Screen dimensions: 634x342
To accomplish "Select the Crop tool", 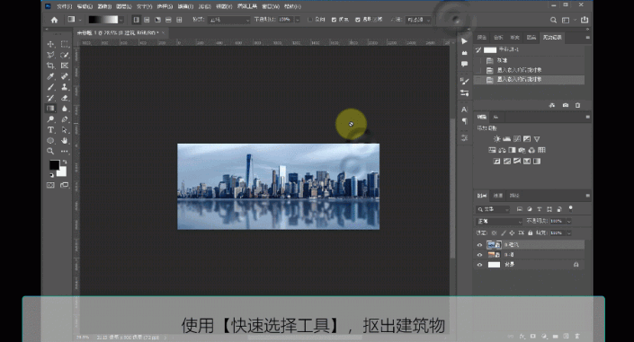I will [50, 66].
